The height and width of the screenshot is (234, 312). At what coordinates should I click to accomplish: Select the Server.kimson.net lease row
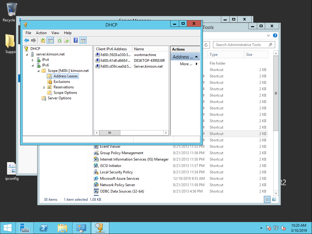tap(131, 66)
